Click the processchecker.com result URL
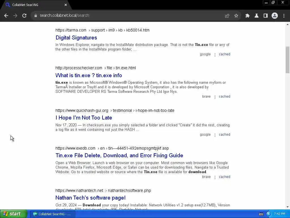Viewport: 290px width, 218px height. point(96,68)
